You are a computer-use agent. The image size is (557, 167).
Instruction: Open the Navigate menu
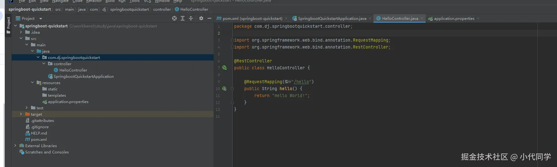[x=60, y=1]
